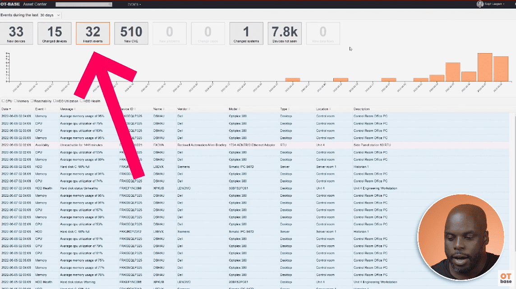516x289 pixels.
Task: Click Ralph Langner's profile avatar
Action: pos(480,4)
